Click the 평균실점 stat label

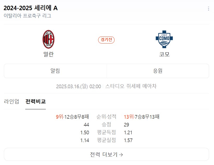pos(106,140)
